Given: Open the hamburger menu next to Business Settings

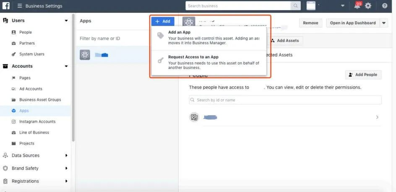Looking at the screenshot, I should tap(19, 6).
